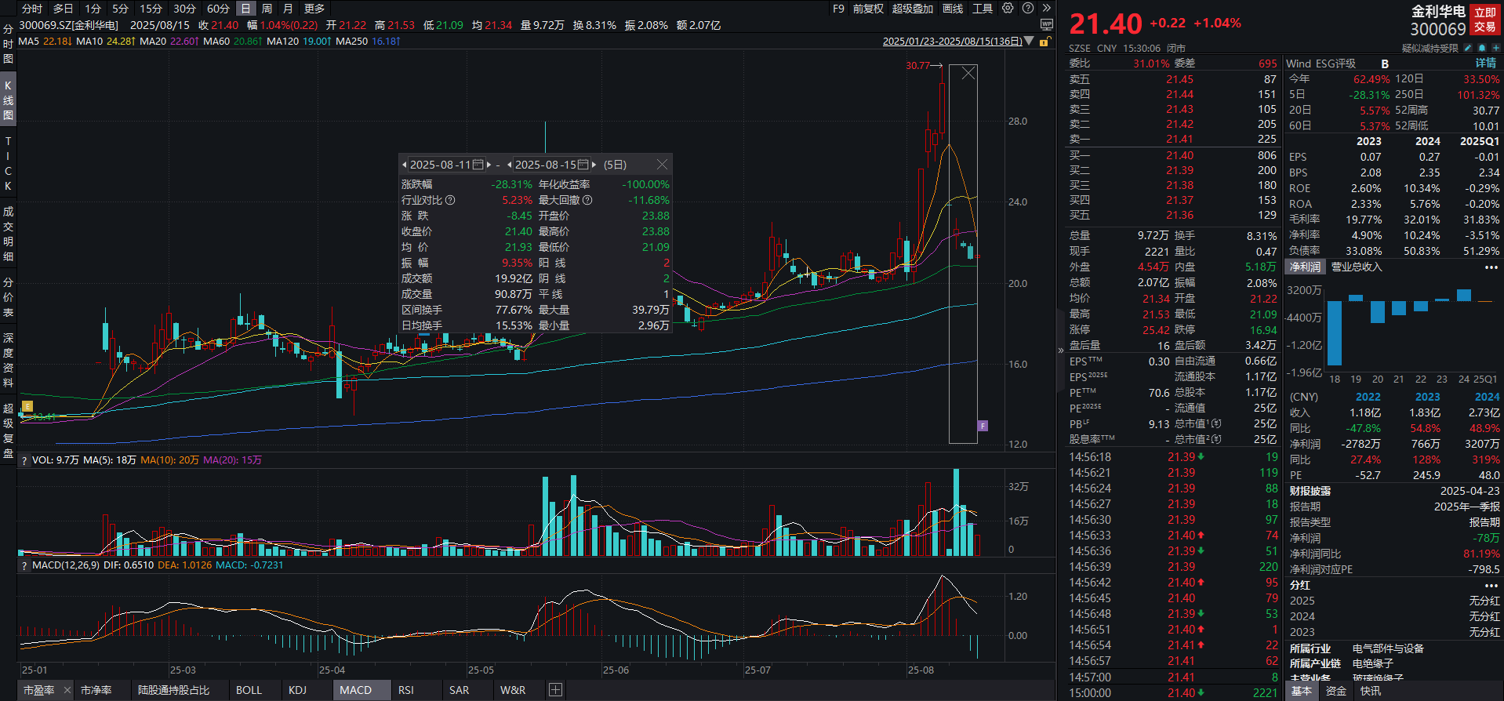Open chart settings gear icon
Image resolution: width=1504 pixels, height=701 pixels.
[1008, 9]
